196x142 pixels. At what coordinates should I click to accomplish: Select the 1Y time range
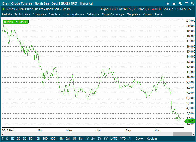tap(87, 139)
